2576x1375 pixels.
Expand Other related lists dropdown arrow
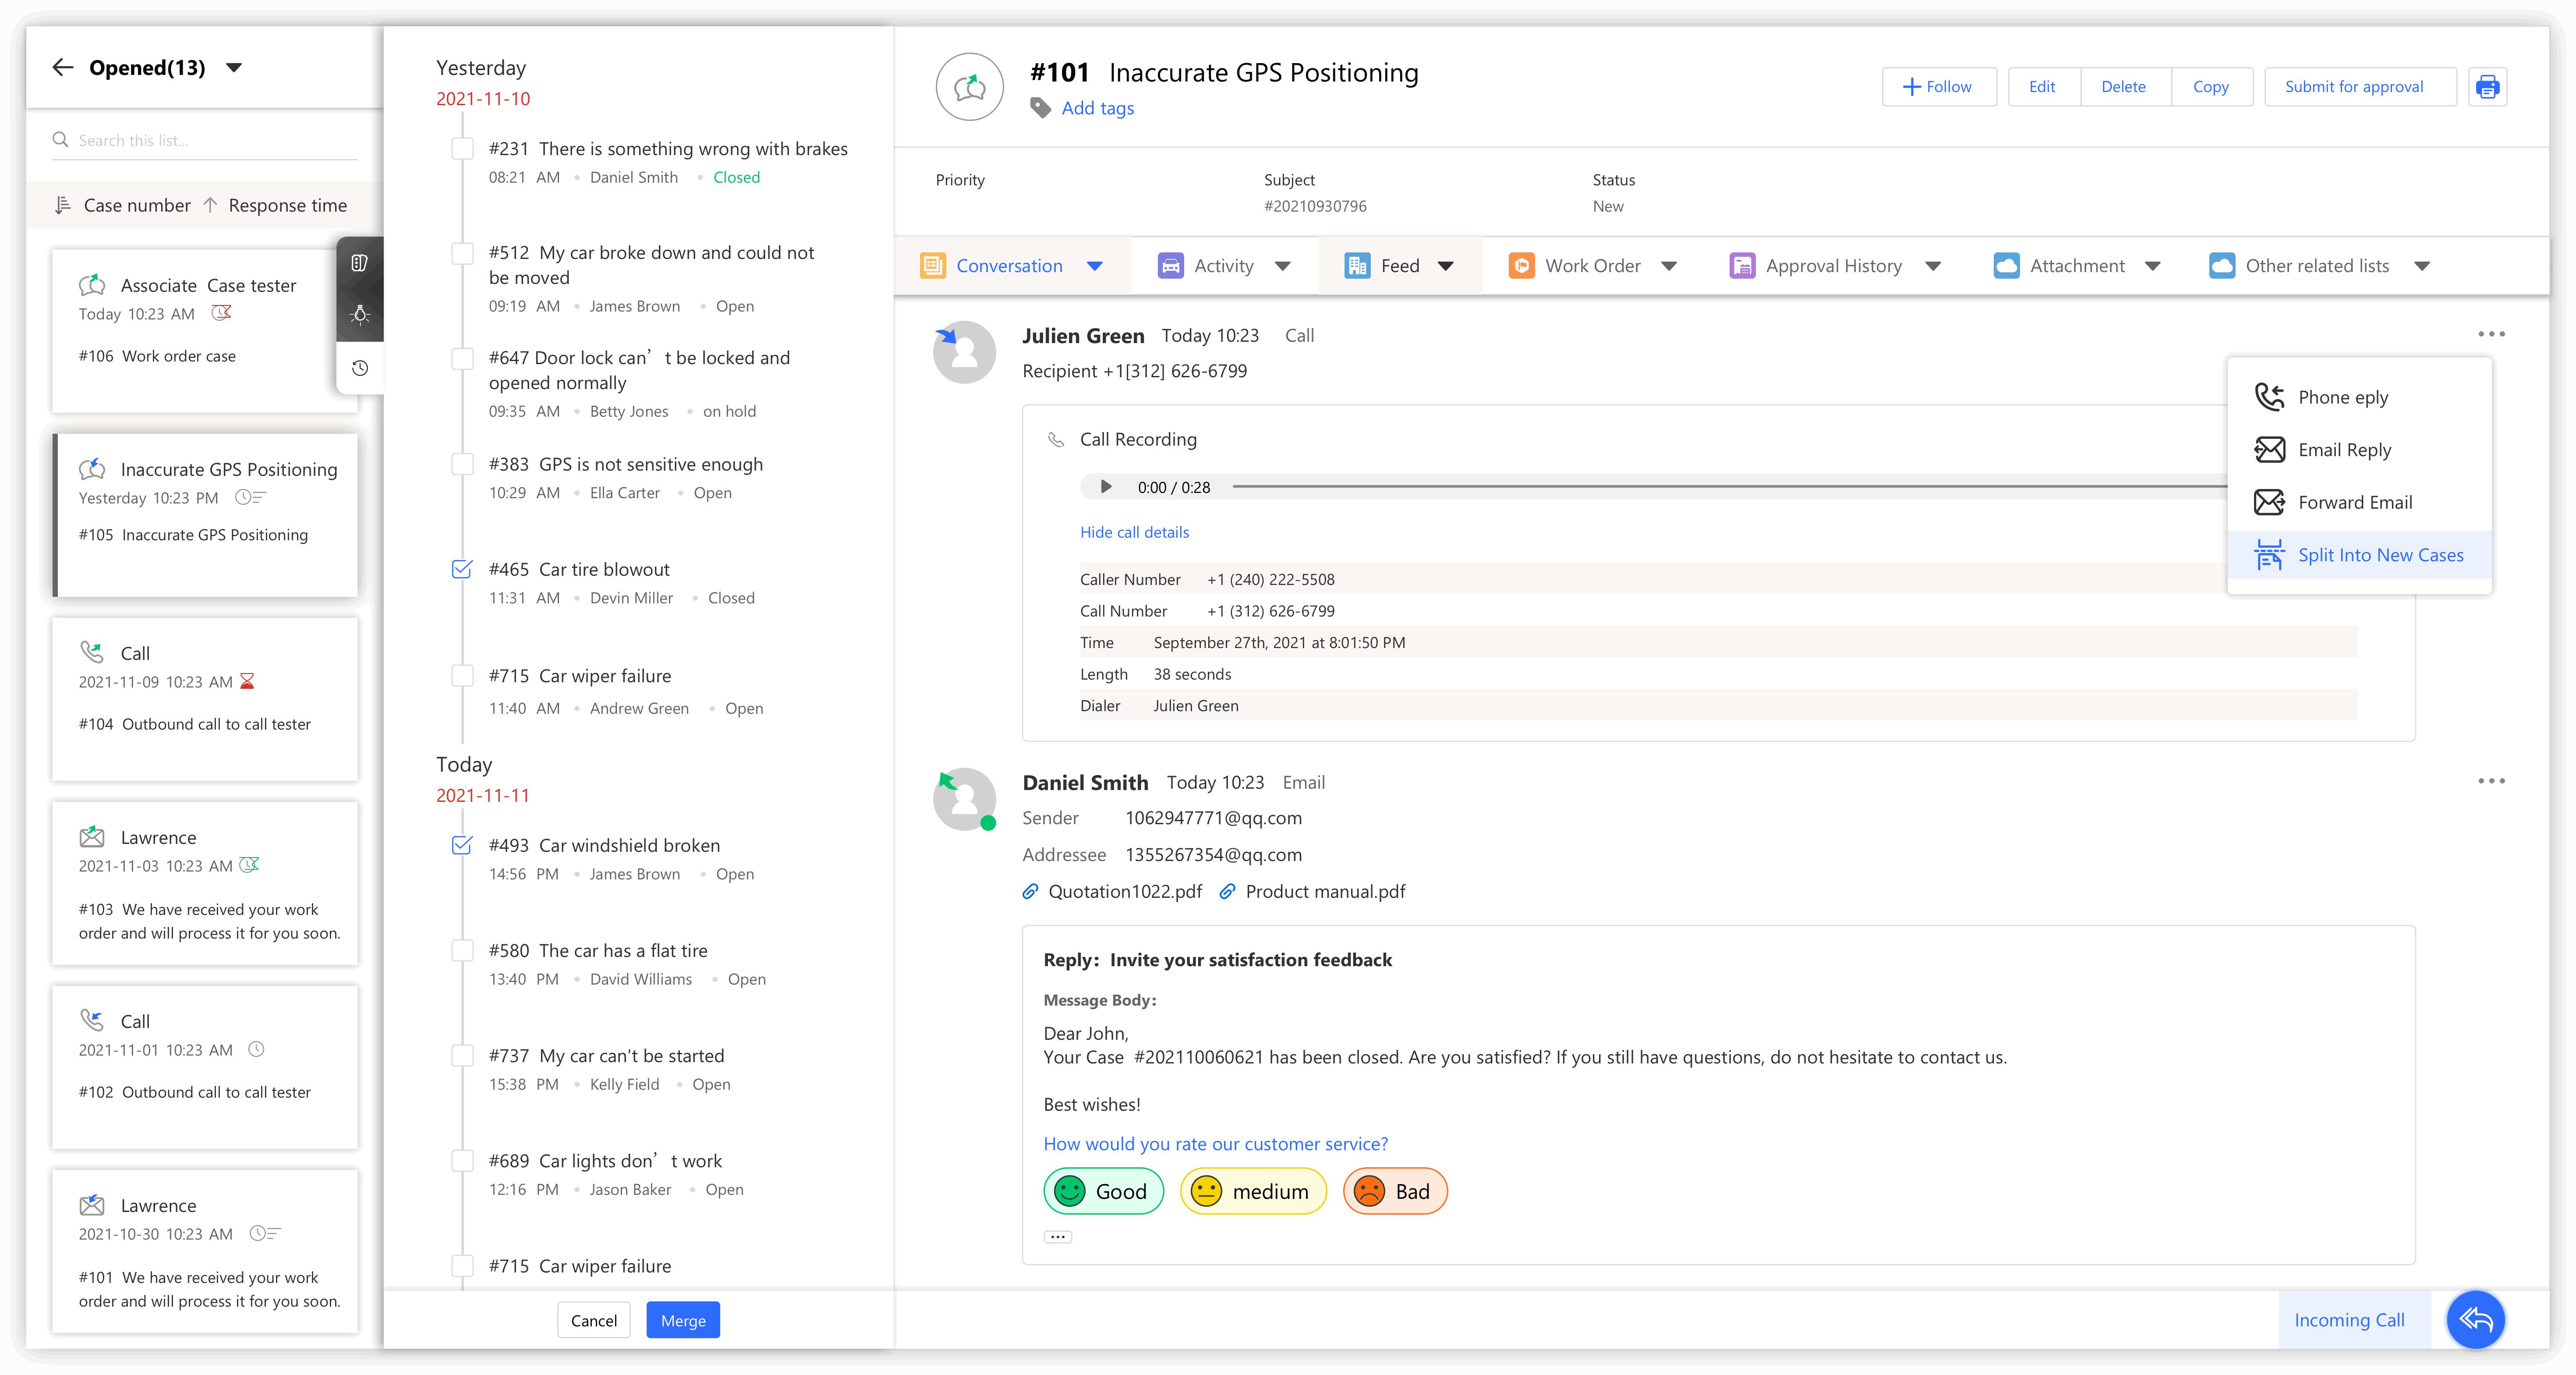tap(2422, 266)
